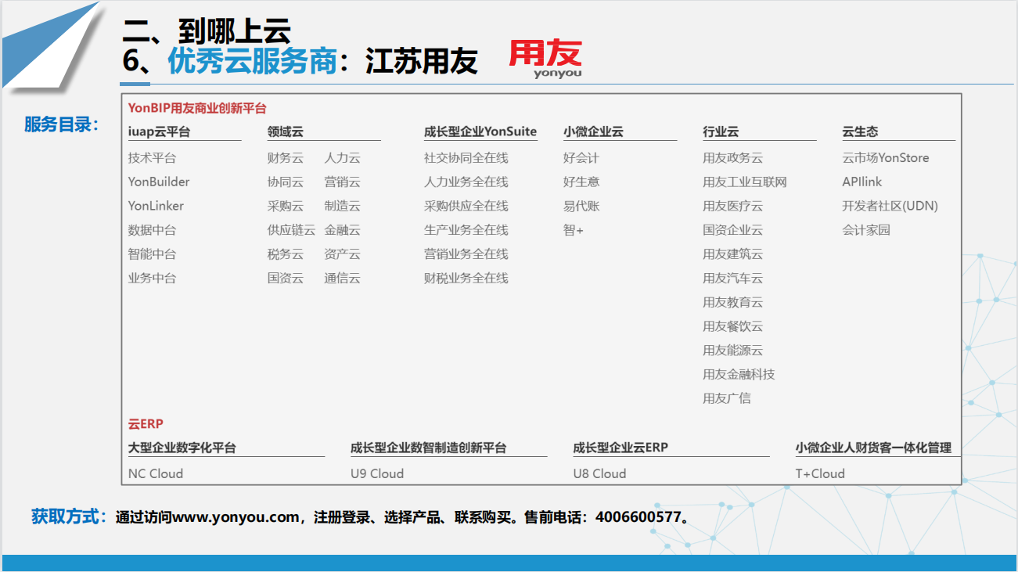Select YonLinker under iuap云平台

click(x=156, y=206)
